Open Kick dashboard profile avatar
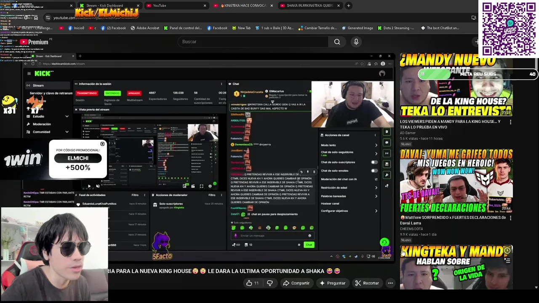 click(x=382, y=74)
